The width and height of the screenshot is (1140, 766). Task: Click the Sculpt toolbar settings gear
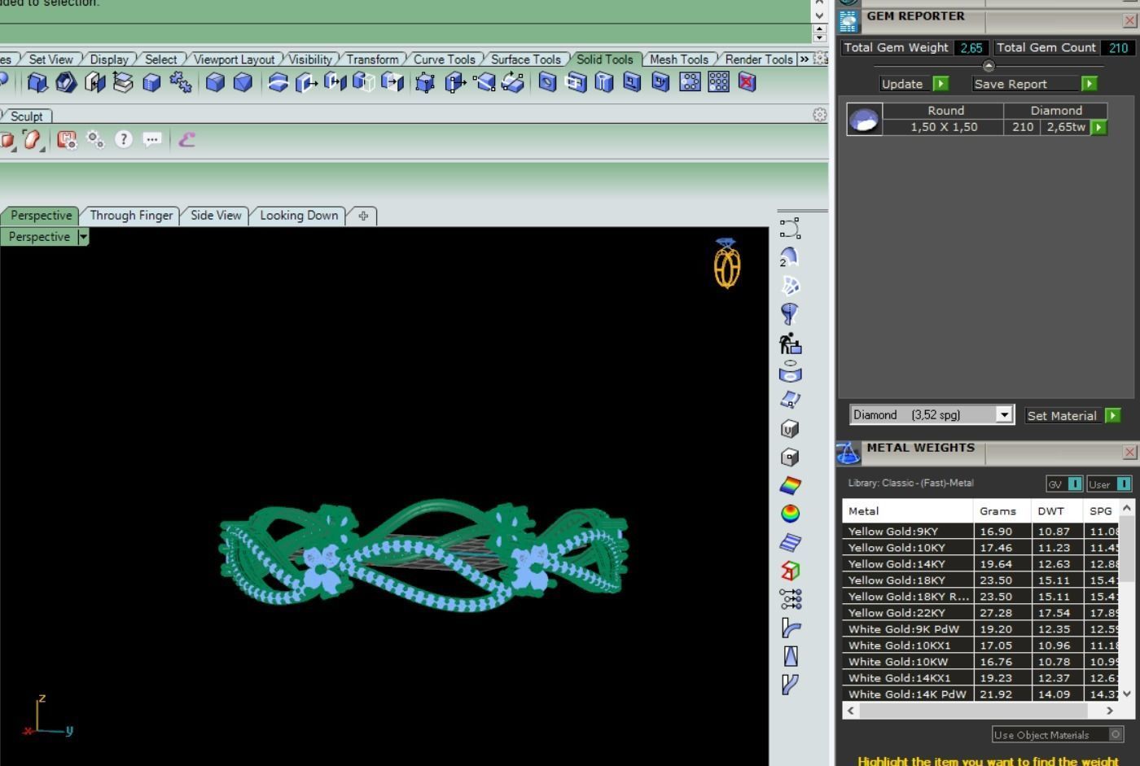click(820, 115)
